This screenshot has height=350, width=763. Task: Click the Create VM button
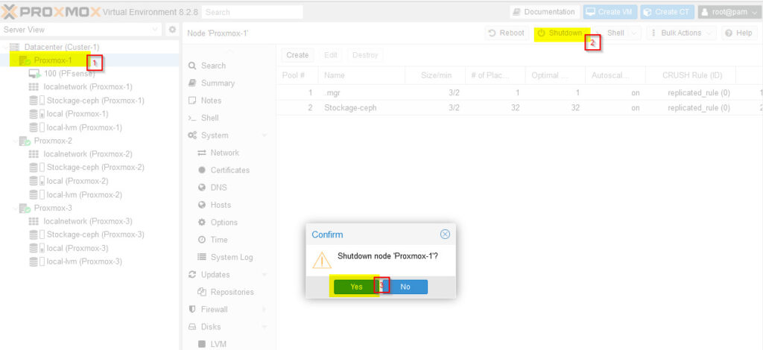610,12
